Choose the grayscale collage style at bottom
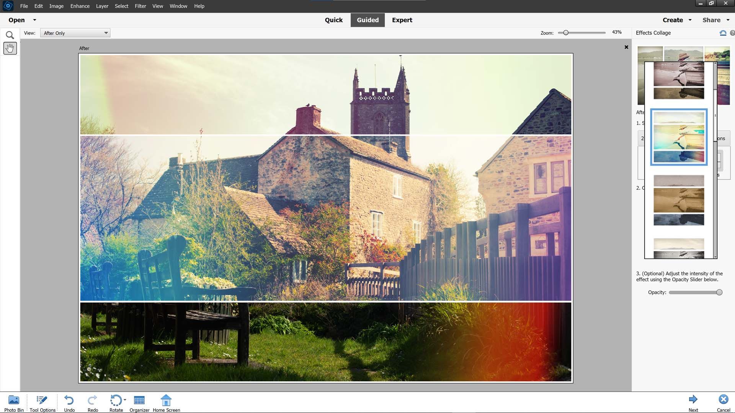 pyautogui.click(x=679, y=248)
